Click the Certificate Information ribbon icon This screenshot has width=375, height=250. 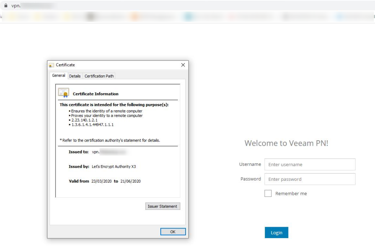[63, 93]
